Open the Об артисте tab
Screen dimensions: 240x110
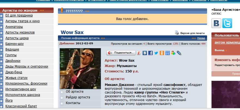[75, 92]
